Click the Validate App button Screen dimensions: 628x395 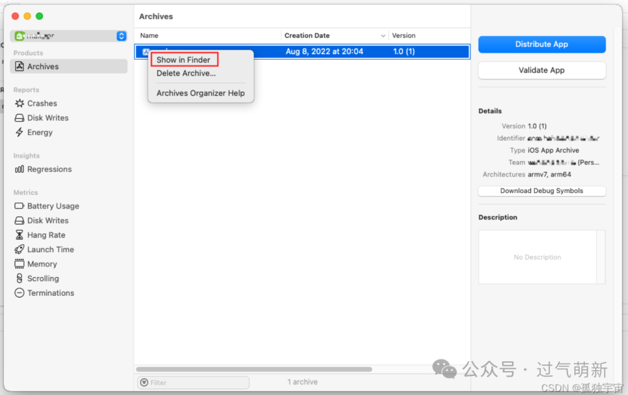click(x=541, y=70)
